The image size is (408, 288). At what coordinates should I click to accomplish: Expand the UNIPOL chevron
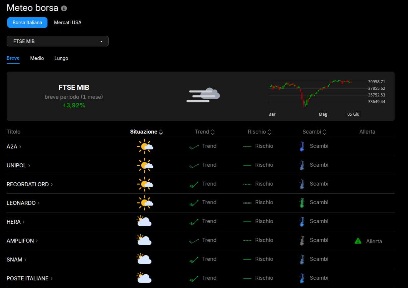(29, 165)
